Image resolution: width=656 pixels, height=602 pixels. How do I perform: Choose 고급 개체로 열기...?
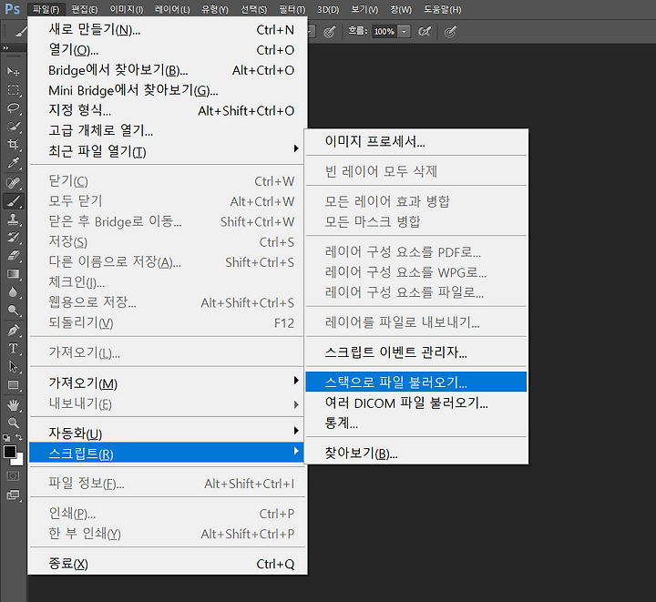tap(168, 130)
